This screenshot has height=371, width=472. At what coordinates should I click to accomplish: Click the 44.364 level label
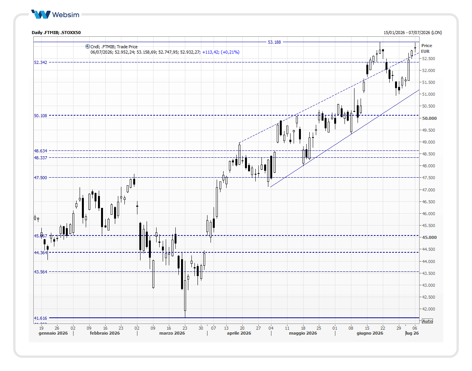(x=41, y=253)
